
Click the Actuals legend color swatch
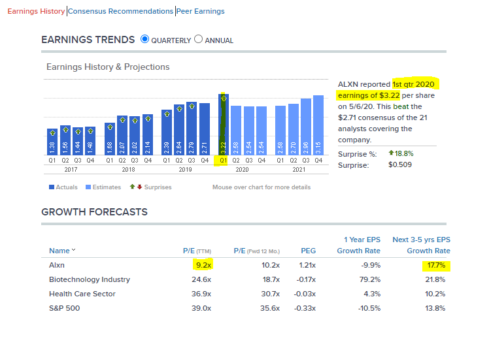pos(52,187)
